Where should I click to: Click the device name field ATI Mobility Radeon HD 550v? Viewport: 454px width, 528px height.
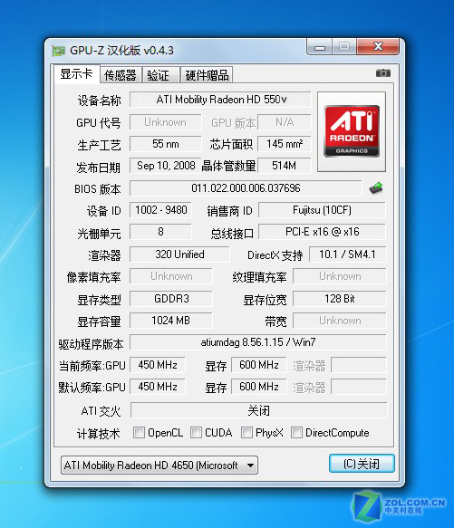coord(220,100)
